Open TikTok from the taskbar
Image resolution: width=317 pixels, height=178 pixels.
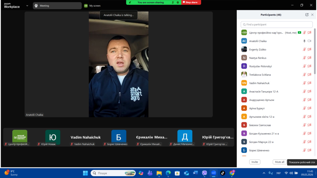223,173
